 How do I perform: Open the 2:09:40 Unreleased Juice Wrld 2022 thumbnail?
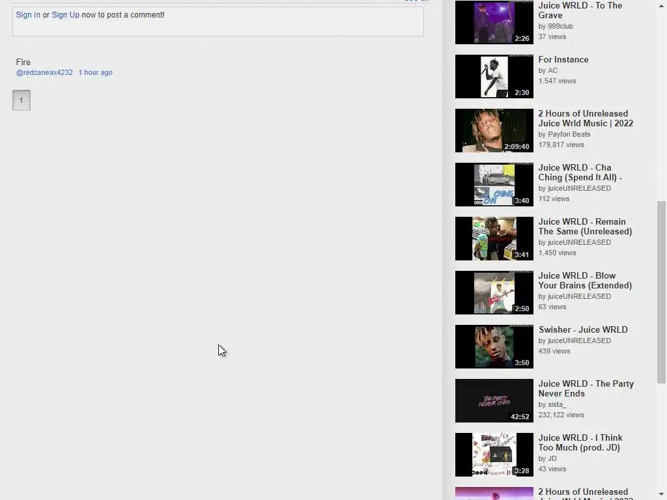click(x=494, y=130)
